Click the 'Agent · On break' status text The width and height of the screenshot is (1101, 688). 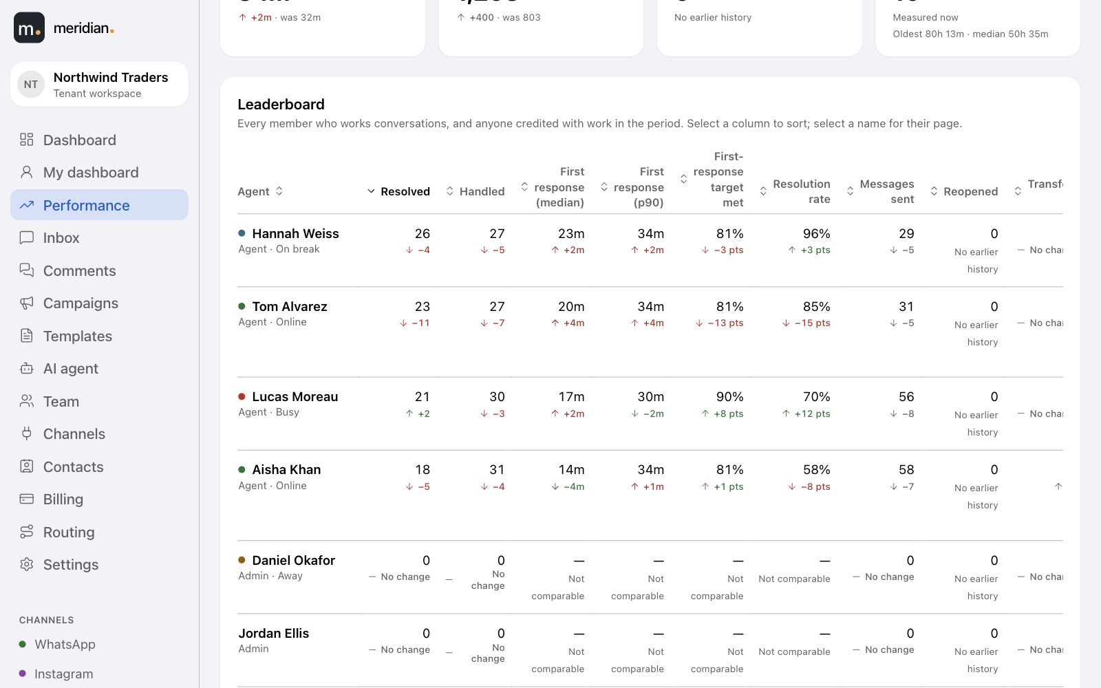tap(279, 249)
